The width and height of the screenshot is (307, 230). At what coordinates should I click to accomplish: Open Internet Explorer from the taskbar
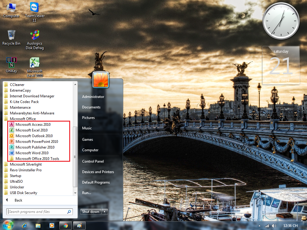pos(25,226)
